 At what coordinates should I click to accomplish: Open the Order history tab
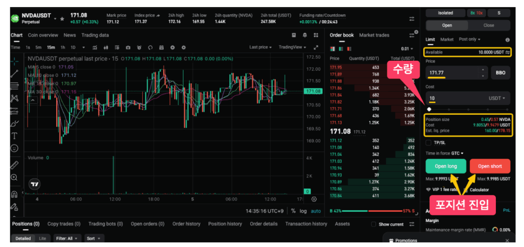186,224
